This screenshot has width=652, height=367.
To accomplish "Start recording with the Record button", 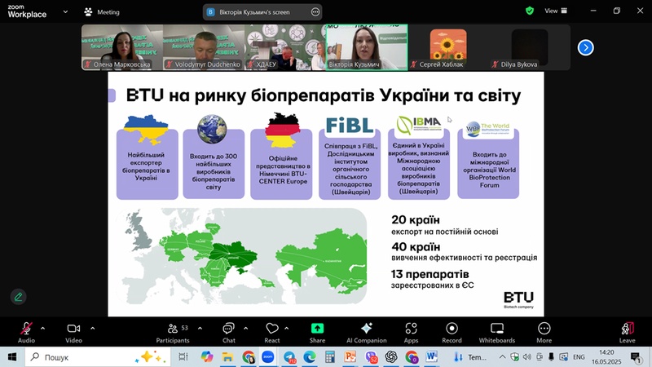I will tap(452, 331).
